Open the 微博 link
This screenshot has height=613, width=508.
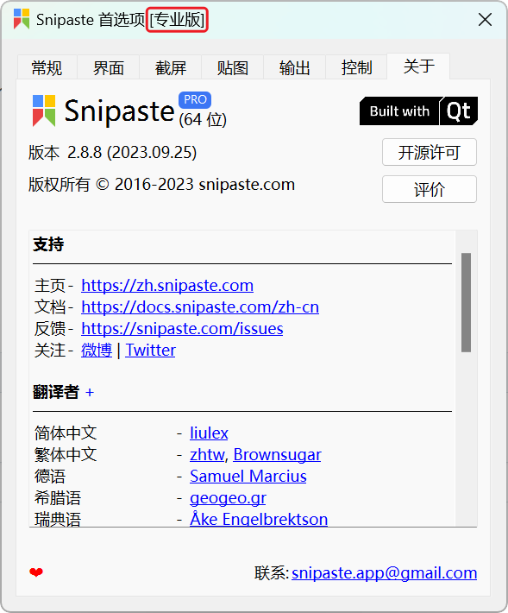point(97,350)
